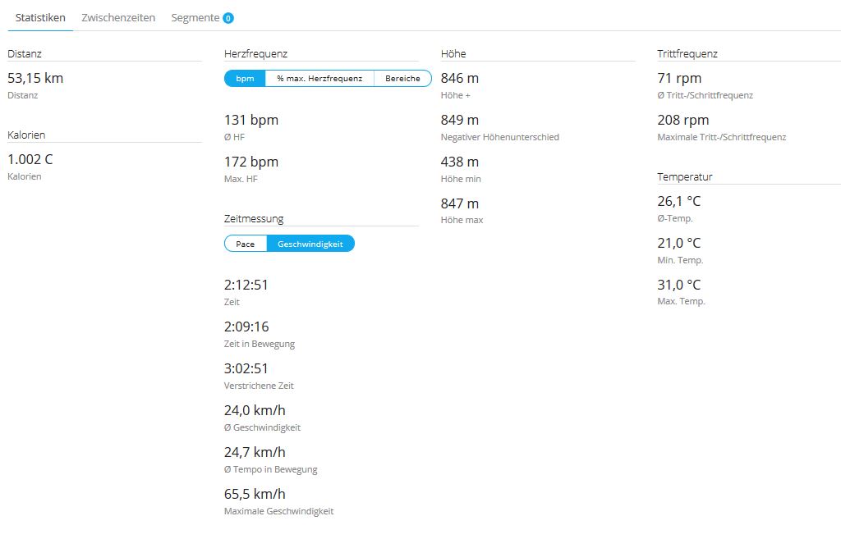The image size is (841, 539).
Task: Click the 1.002 C calories value
Action: point(30,160)
